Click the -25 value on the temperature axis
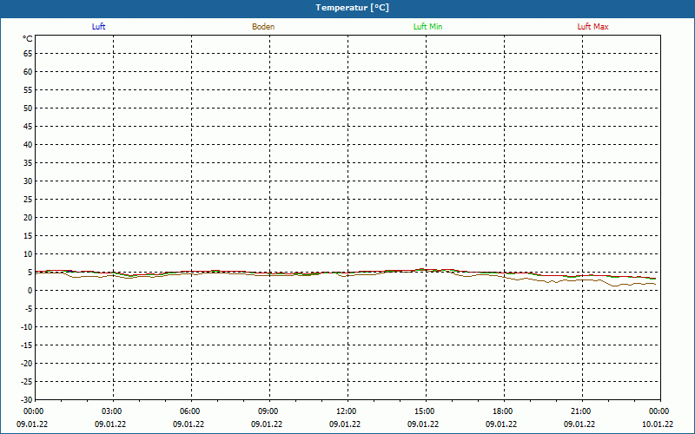This screenshot has width=695, height=434. click(x=27, y=381)
